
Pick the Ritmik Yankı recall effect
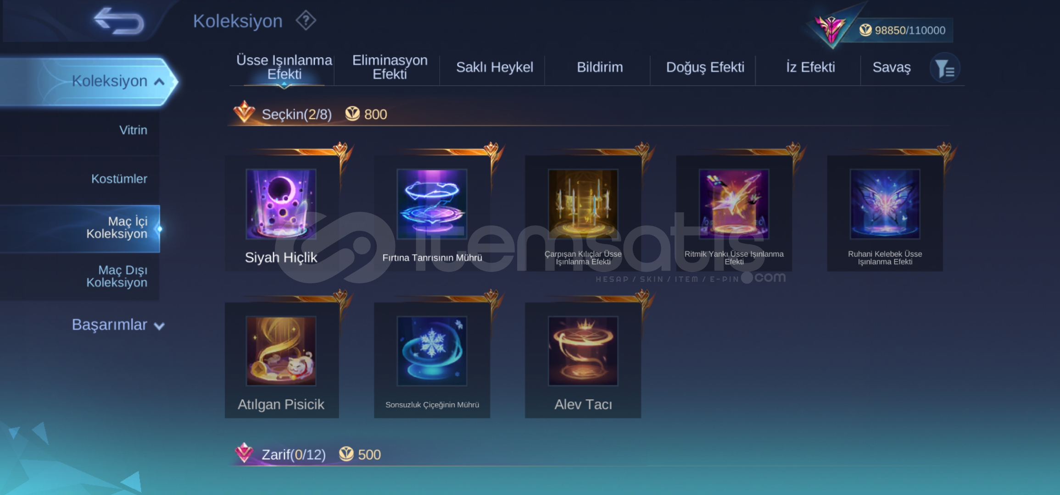coord(734,204)
